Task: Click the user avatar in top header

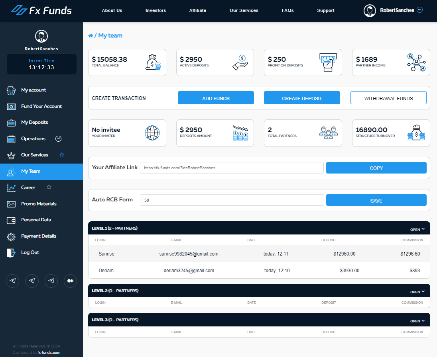Action: (x=370, y=11)
